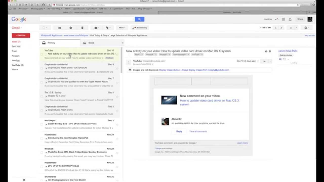
Task: Open the NewEgg label
Action: pyautogui.click(x=16, y=60)
